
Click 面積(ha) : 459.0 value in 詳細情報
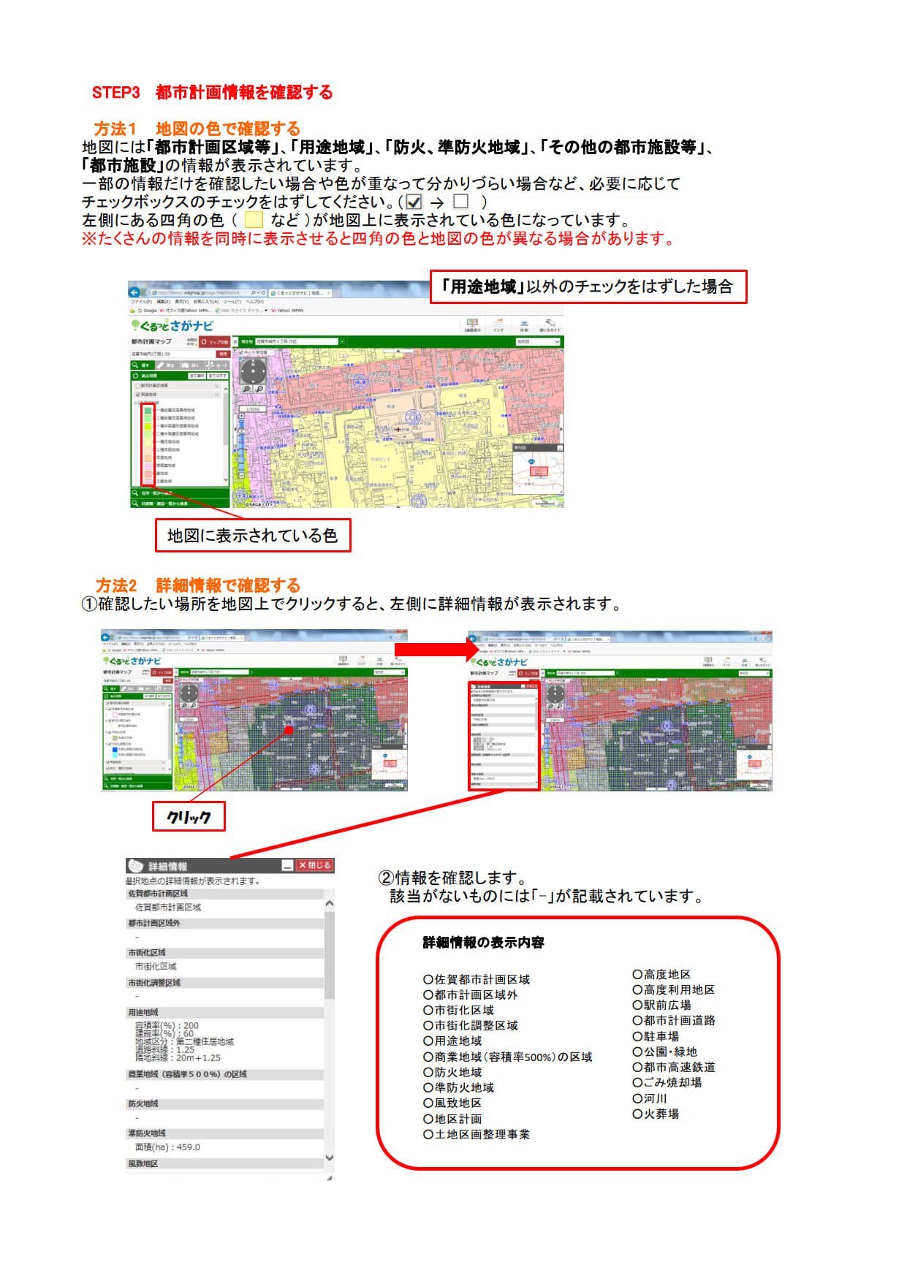coord(167,1147)
